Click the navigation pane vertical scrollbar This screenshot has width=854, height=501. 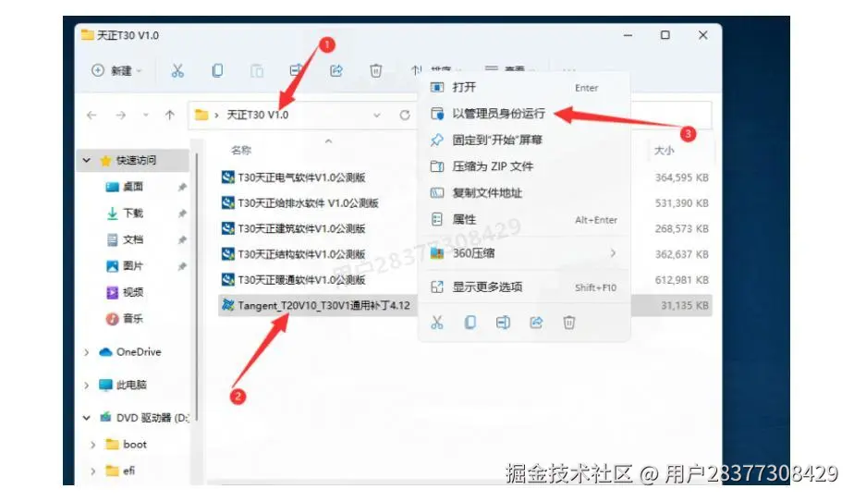pyautogui.click(x=197, y=287)
